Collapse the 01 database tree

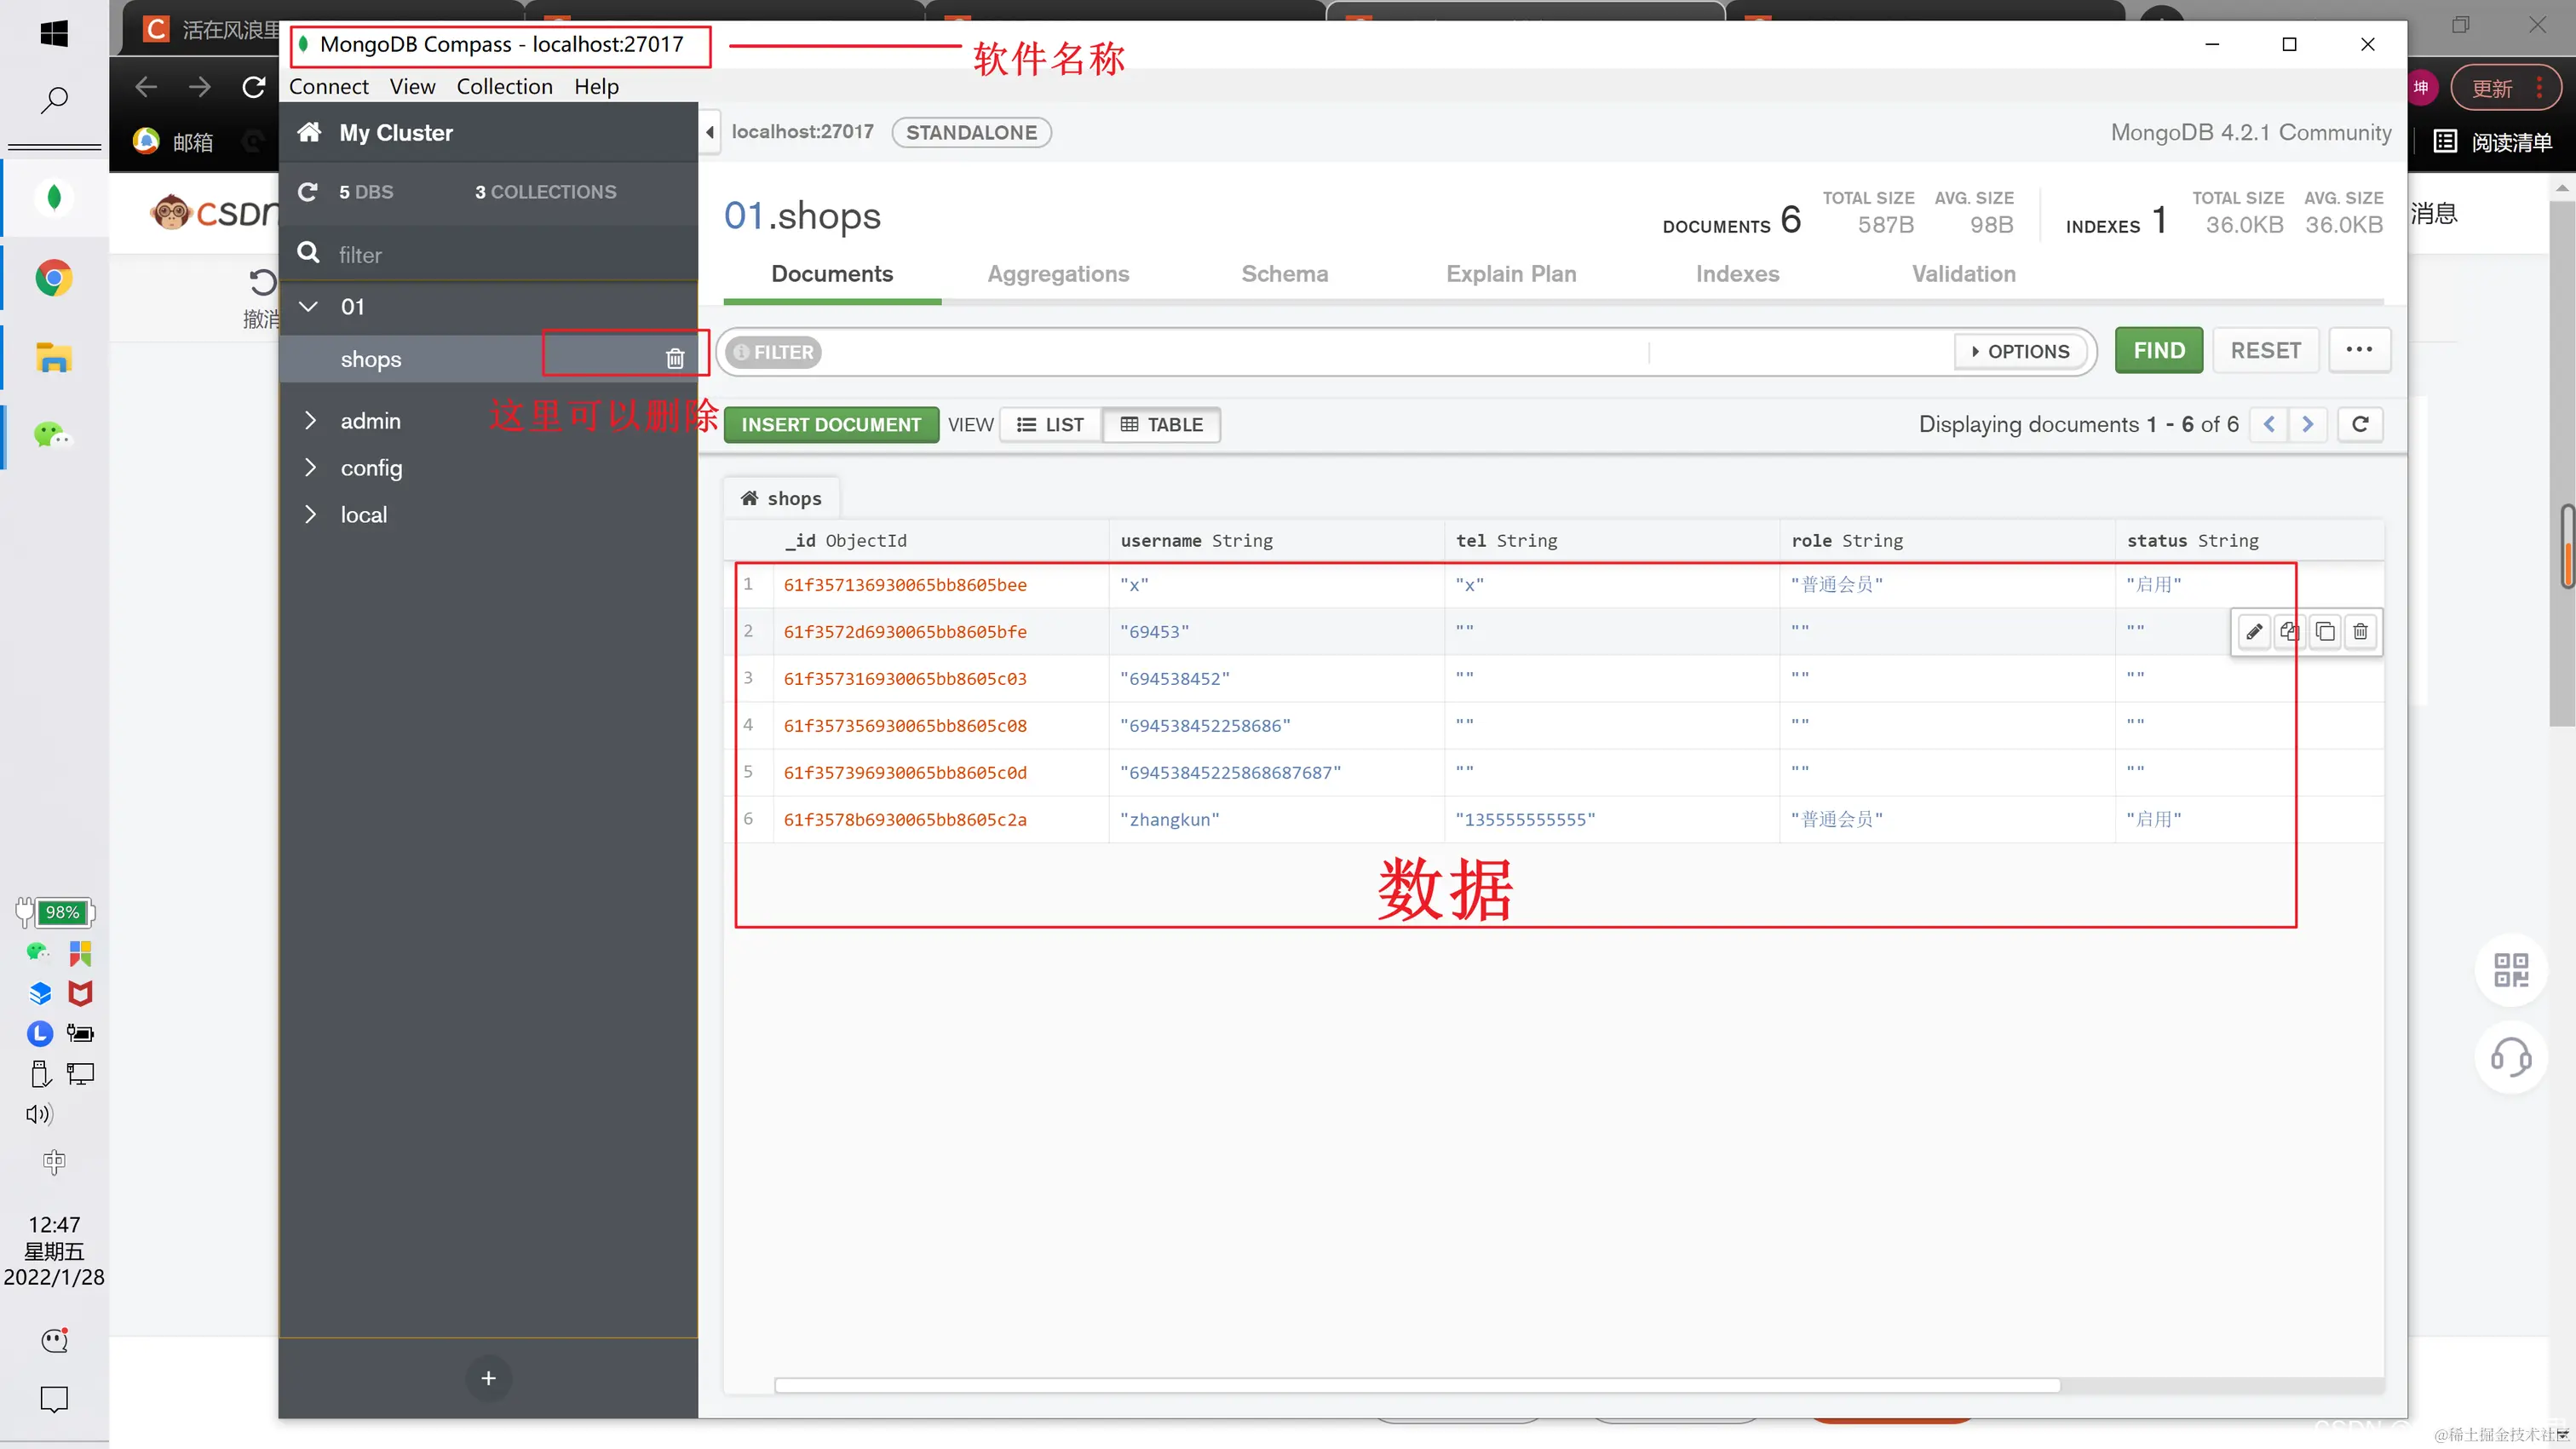(309, 306)
